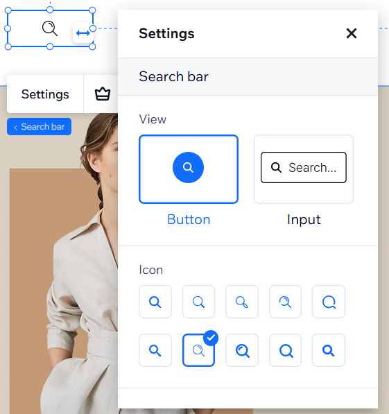Screen dimensions: 389x414
Task: Choose the fifth round-lens icon in top row
Action: [x=329, y=302]
